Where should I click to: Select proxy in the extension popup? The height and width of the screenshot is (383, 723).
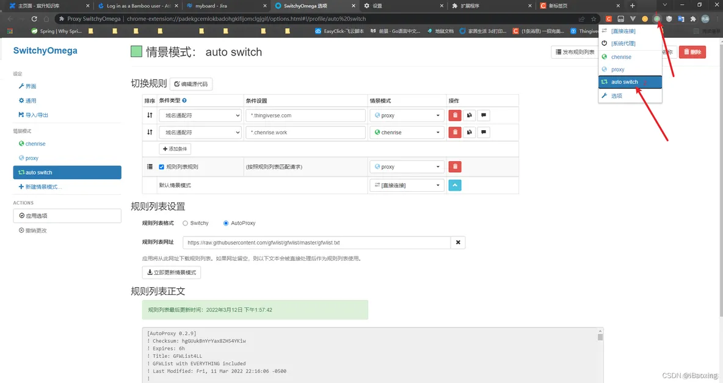coord(630,69)
